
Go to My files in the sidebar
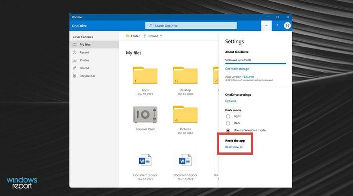tap(94, 45)
